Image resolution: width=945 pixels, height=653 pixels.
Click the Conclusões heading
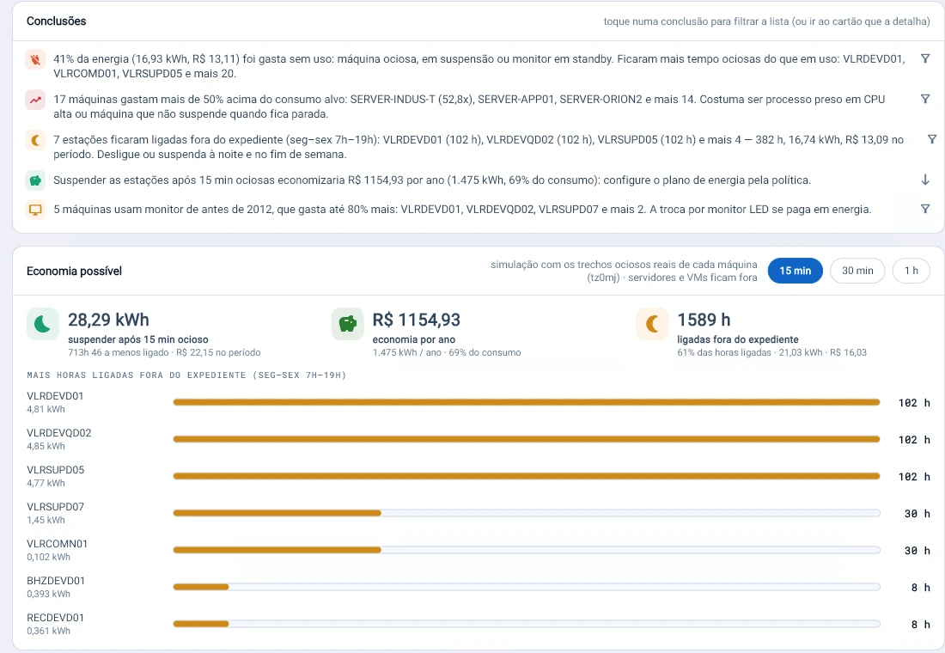pyautogui.click(x=56, y=21)
